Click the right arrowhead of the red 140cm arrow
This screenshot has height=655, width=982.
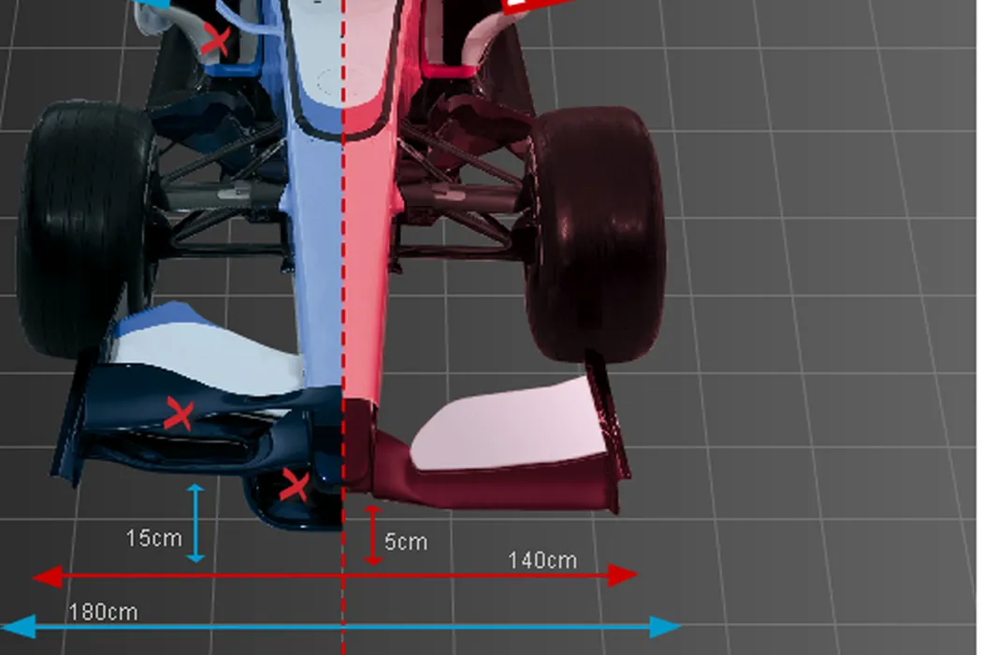click(x=622, y=575)
